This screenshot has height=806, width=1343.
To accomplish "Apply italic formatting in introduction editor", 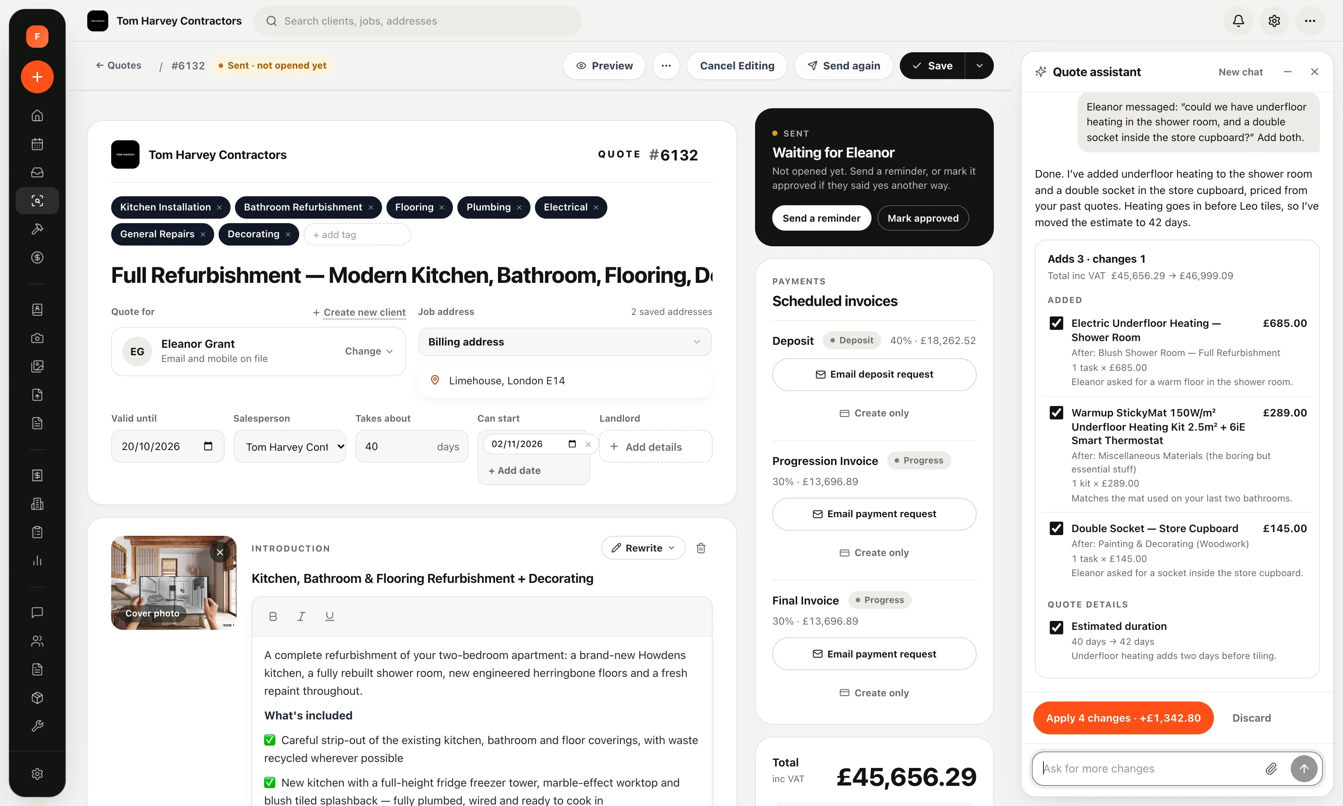I will click(301, 616).
